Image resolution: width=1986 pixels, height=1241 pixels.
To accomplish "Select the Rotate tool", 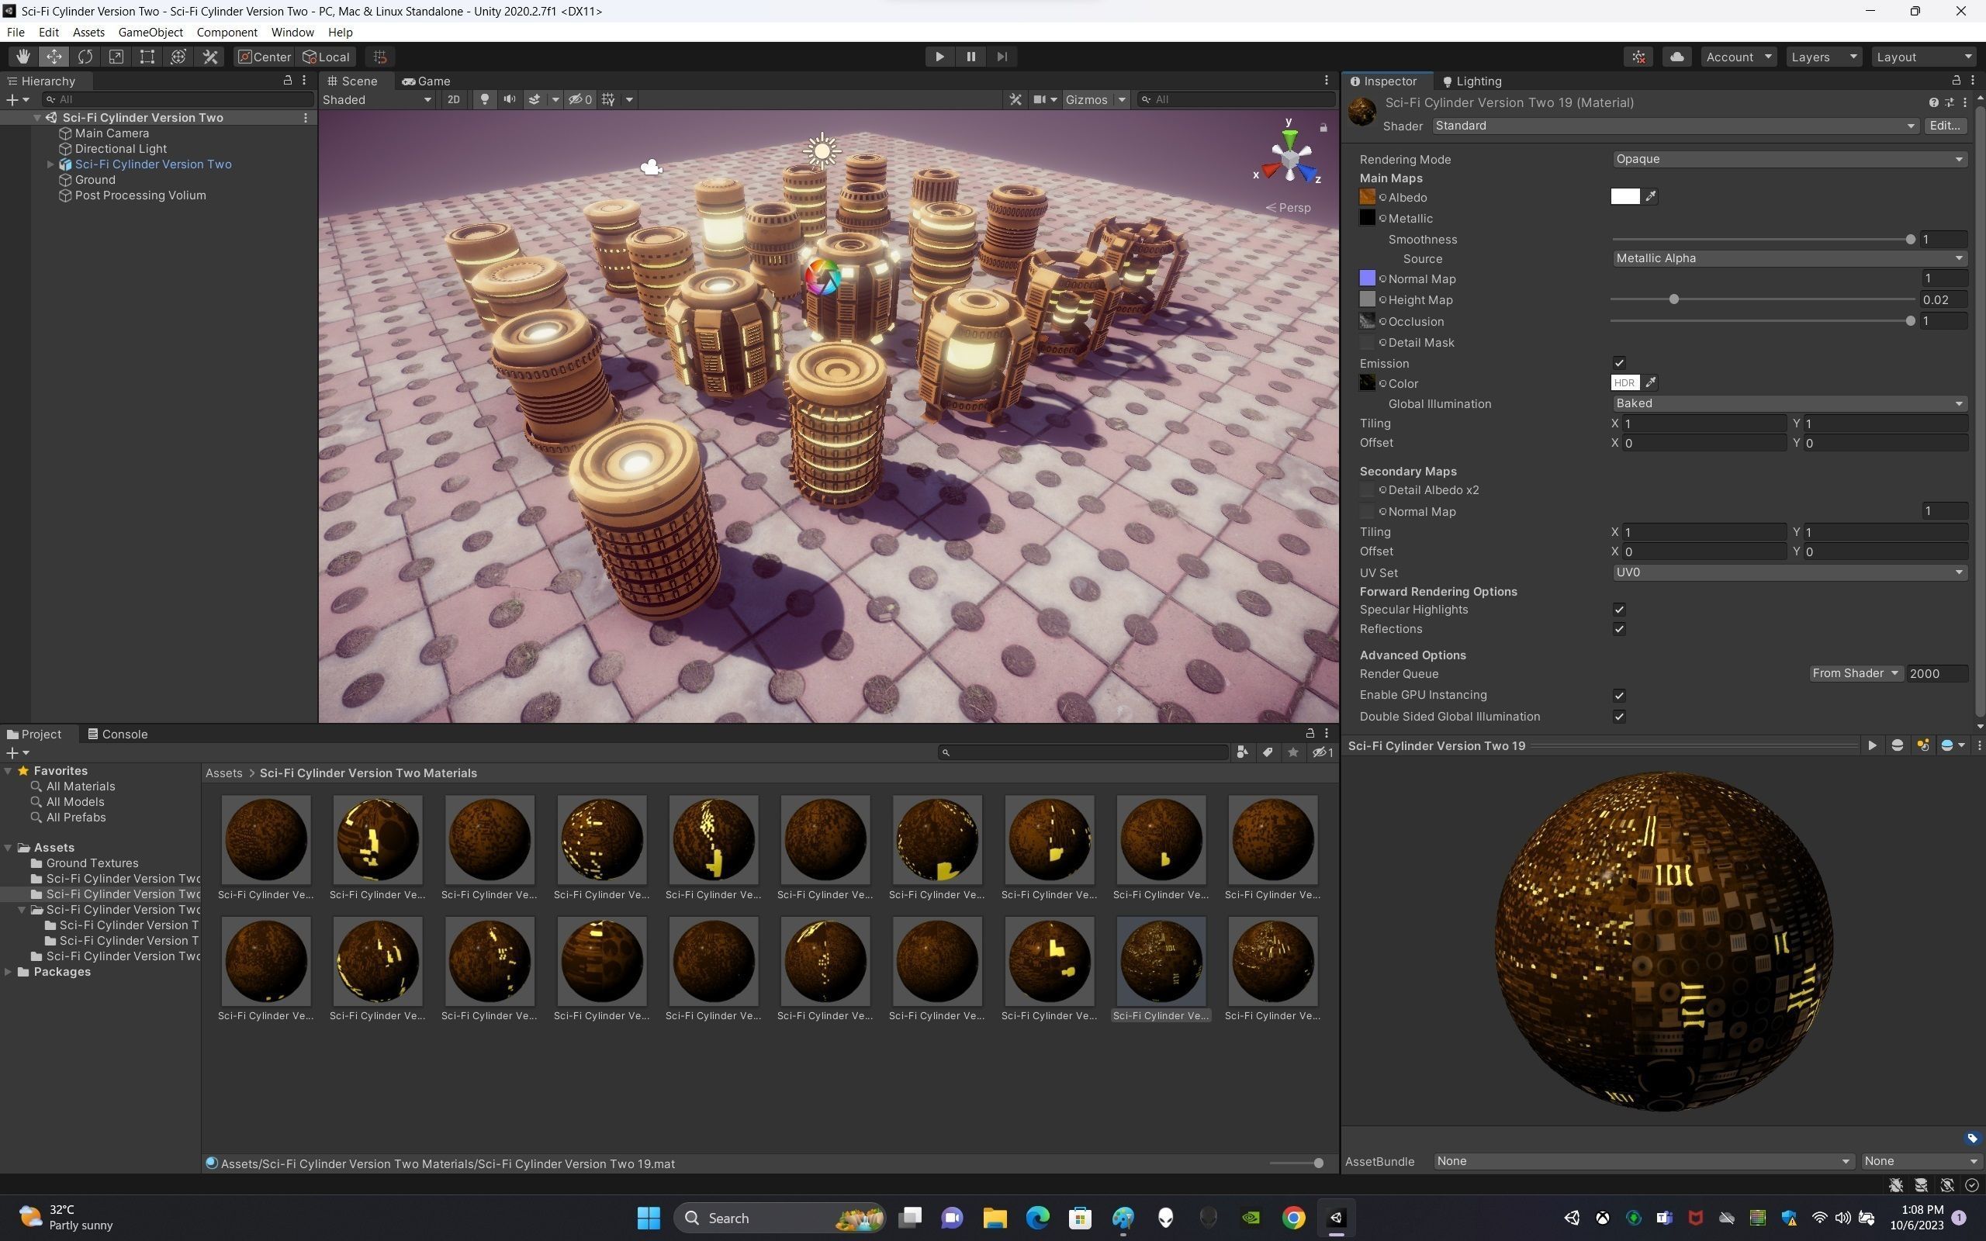I will coord(85,57).
